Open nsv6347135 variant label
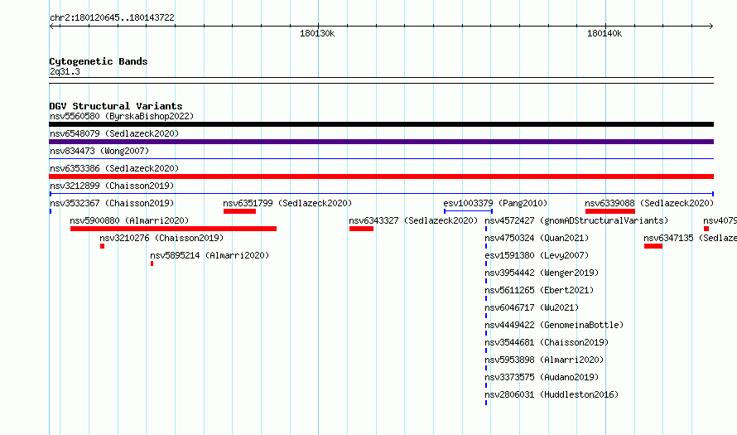This screenshot has width=737, height=435. (690, 238)
